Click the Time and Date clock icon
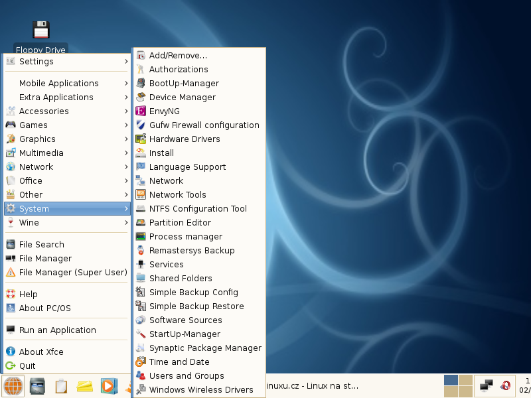531x398 pixels. pos(141,362)
